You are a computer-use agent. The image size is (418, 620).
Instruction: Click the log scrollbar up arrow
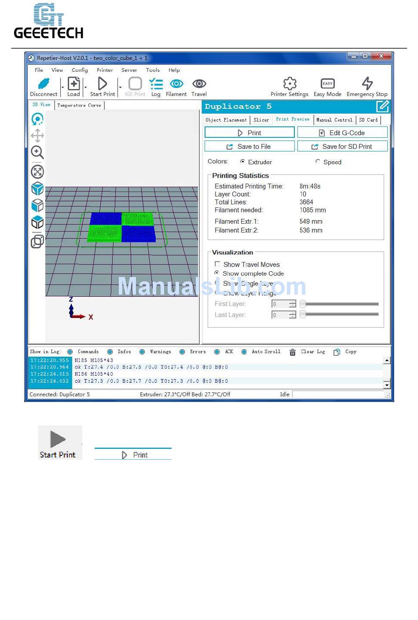[x=387, y=360]
